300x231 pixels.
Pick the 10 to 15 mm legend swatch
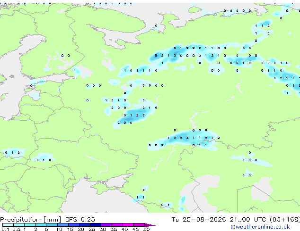(x=63, y=225)
